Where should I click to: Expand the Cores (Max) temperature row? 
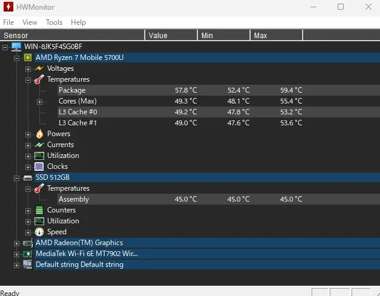pyautogui.click(x=40, y=101)
